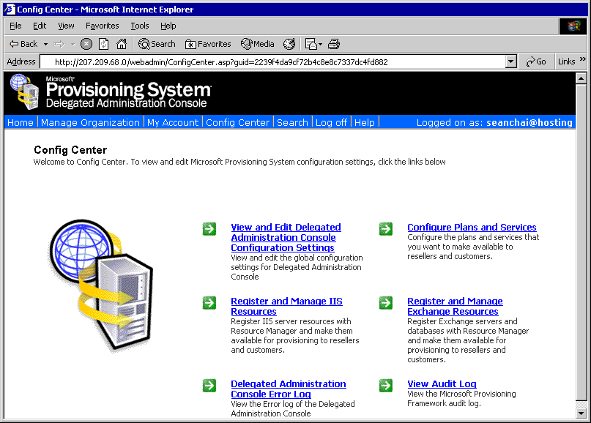Click the green arrow beside View Audit Log
This screenshot has width=591, height=423.
(x=386, y=386)
